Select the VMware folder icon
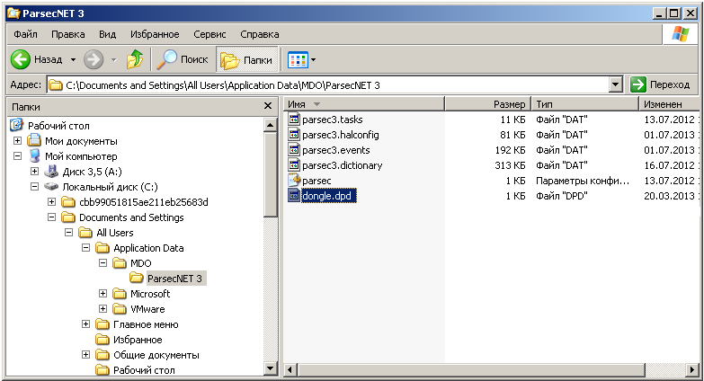Image resolution: width=704 pixels, height=381 pixels. (120, 309)
